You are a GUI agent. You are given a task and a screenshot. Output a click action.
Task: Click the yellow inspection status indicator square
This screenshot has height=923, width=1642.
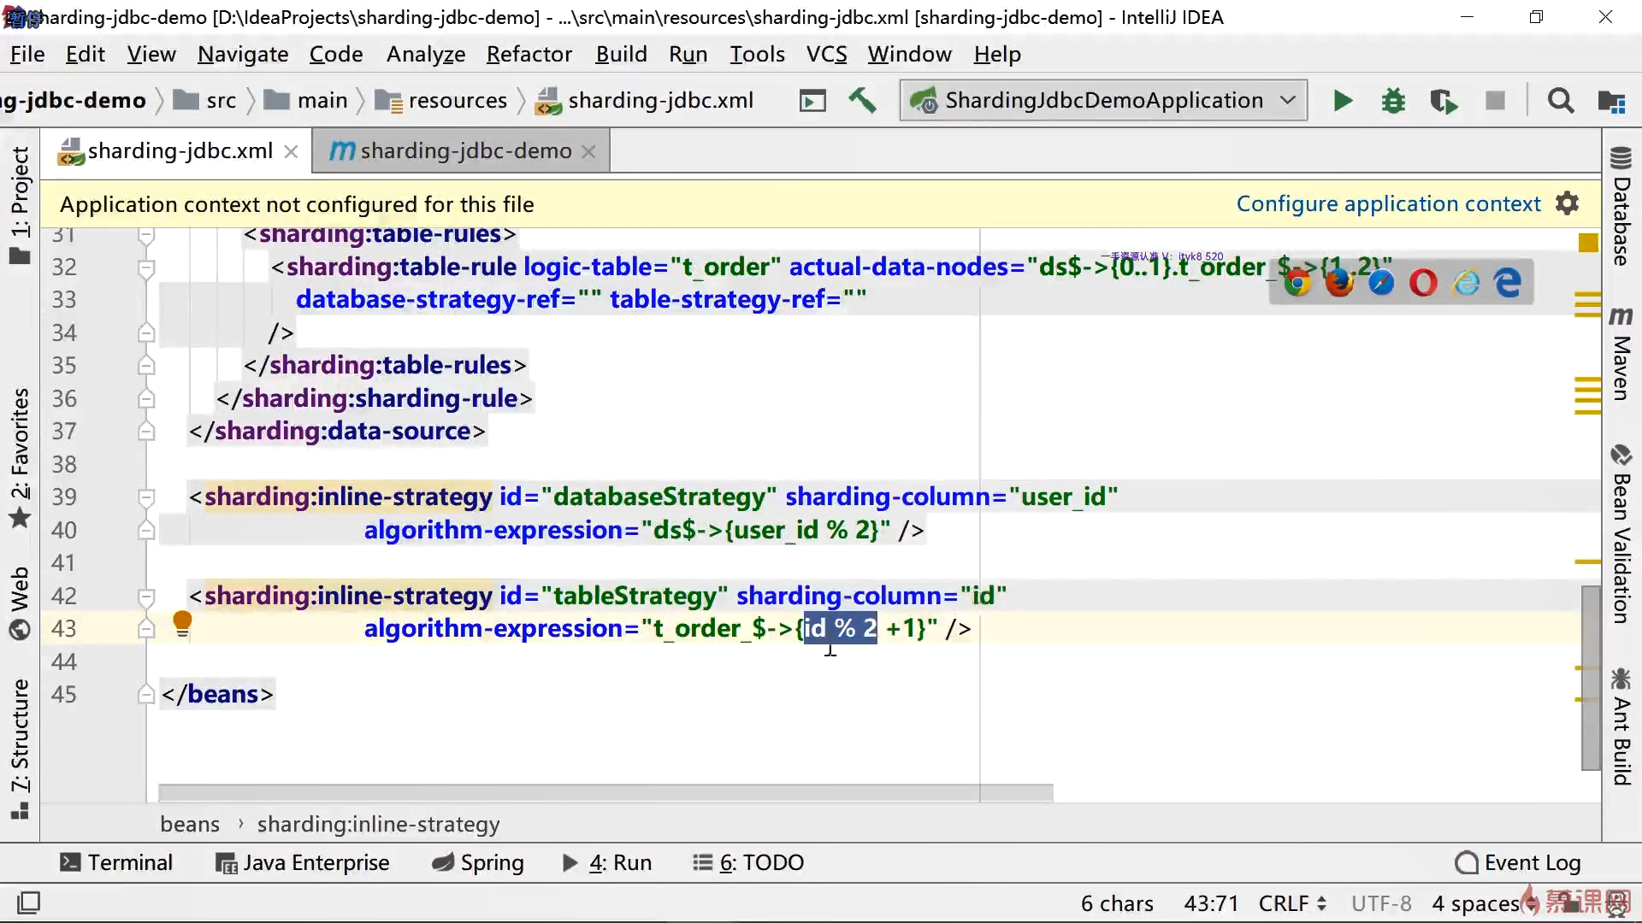click(x=1588, y=244)
